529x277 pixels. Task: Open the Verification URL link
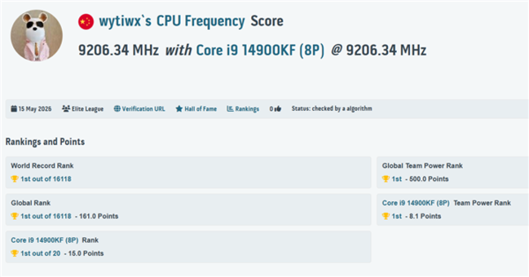[144, 109]
